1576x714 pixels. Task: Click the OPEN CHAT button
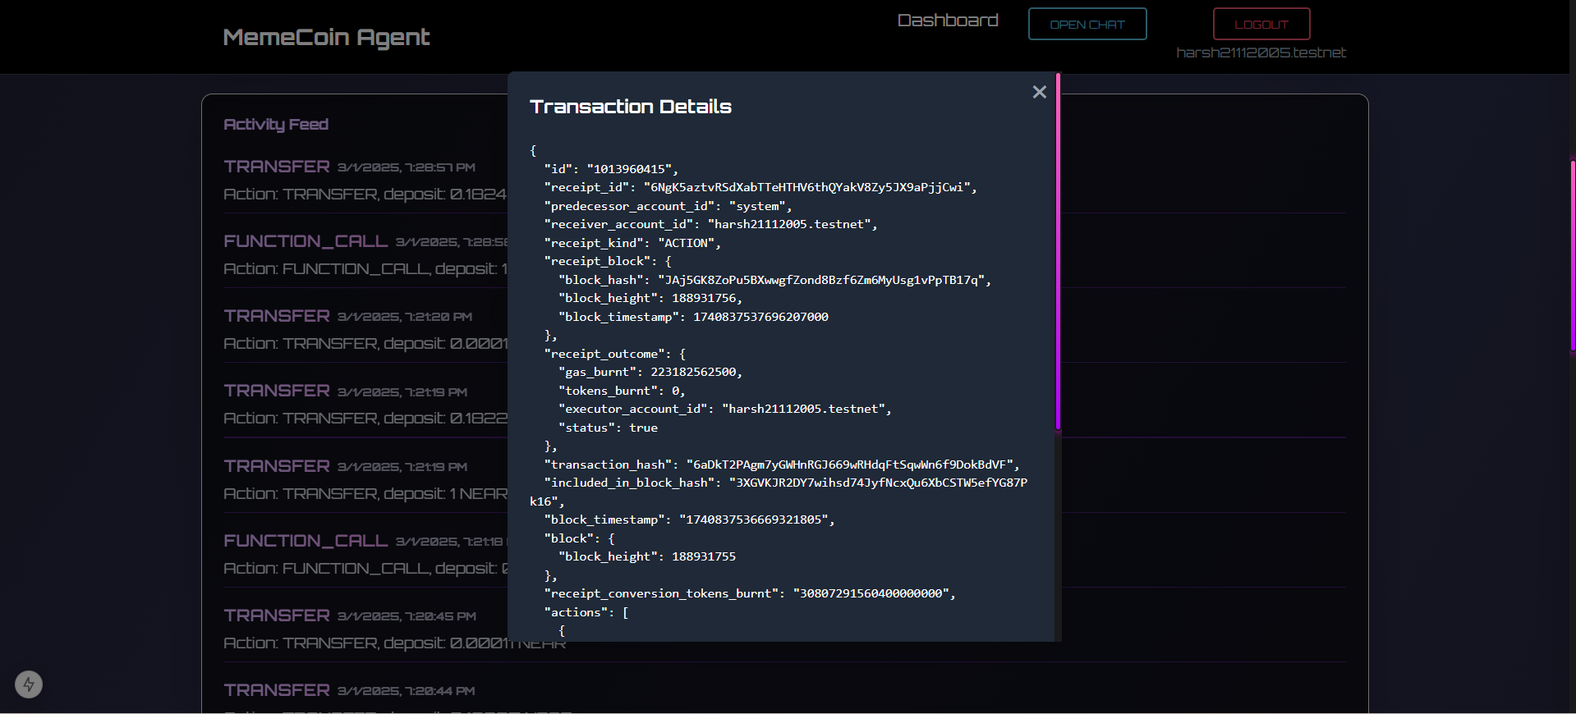click(1087, 25)
